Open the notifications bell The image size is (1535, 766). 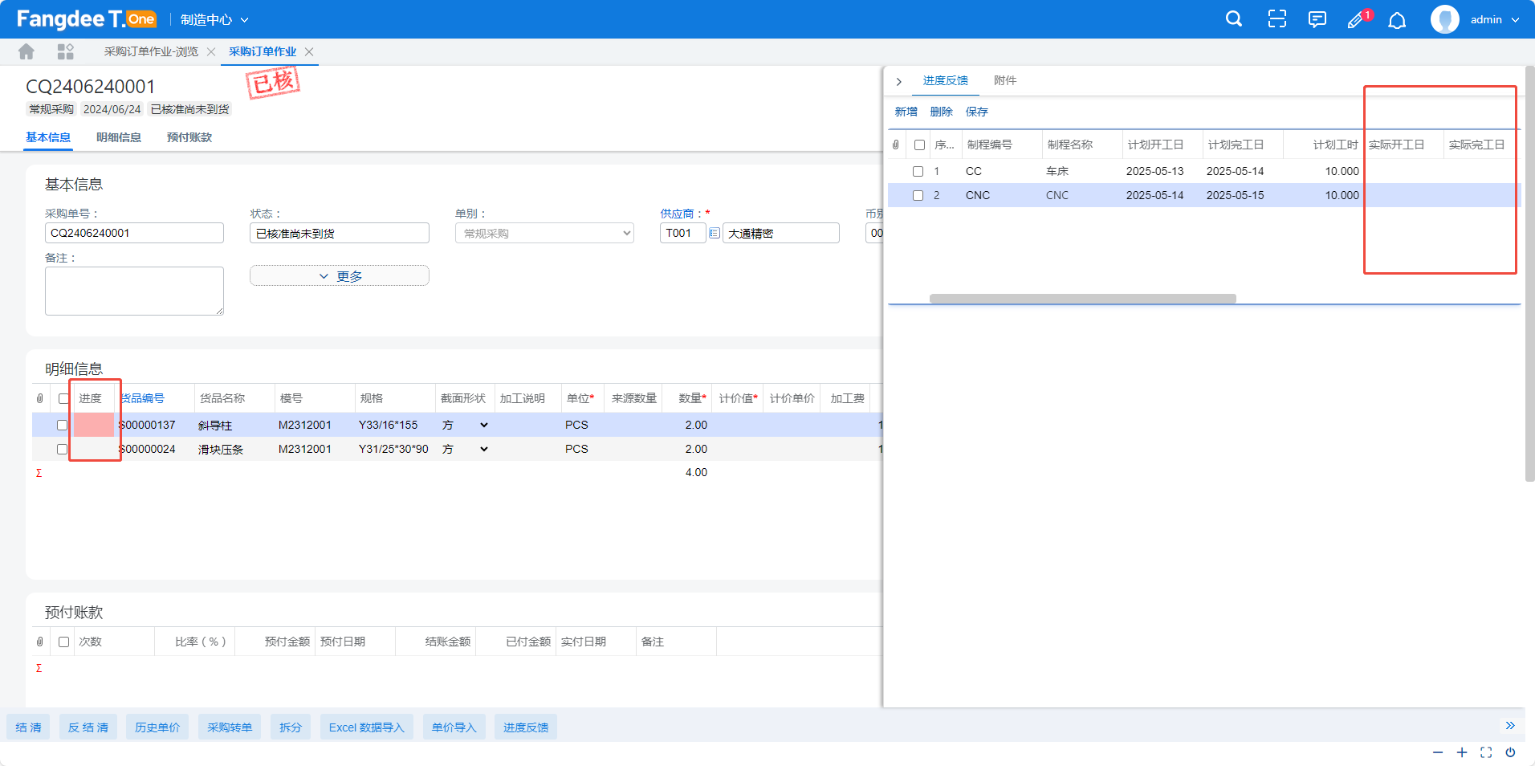coord(1397,20)
